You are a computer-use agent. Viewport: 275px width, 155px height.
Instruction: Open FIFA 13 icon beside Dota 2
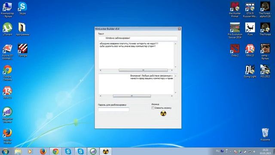[x=250, y=50]
